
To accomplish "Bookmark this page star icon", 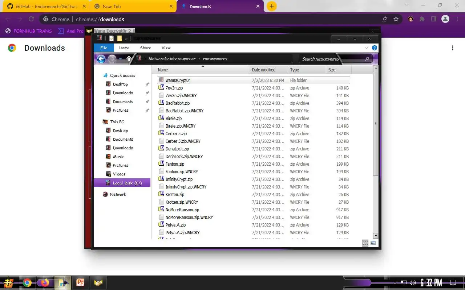I will (x=396, y=19).
